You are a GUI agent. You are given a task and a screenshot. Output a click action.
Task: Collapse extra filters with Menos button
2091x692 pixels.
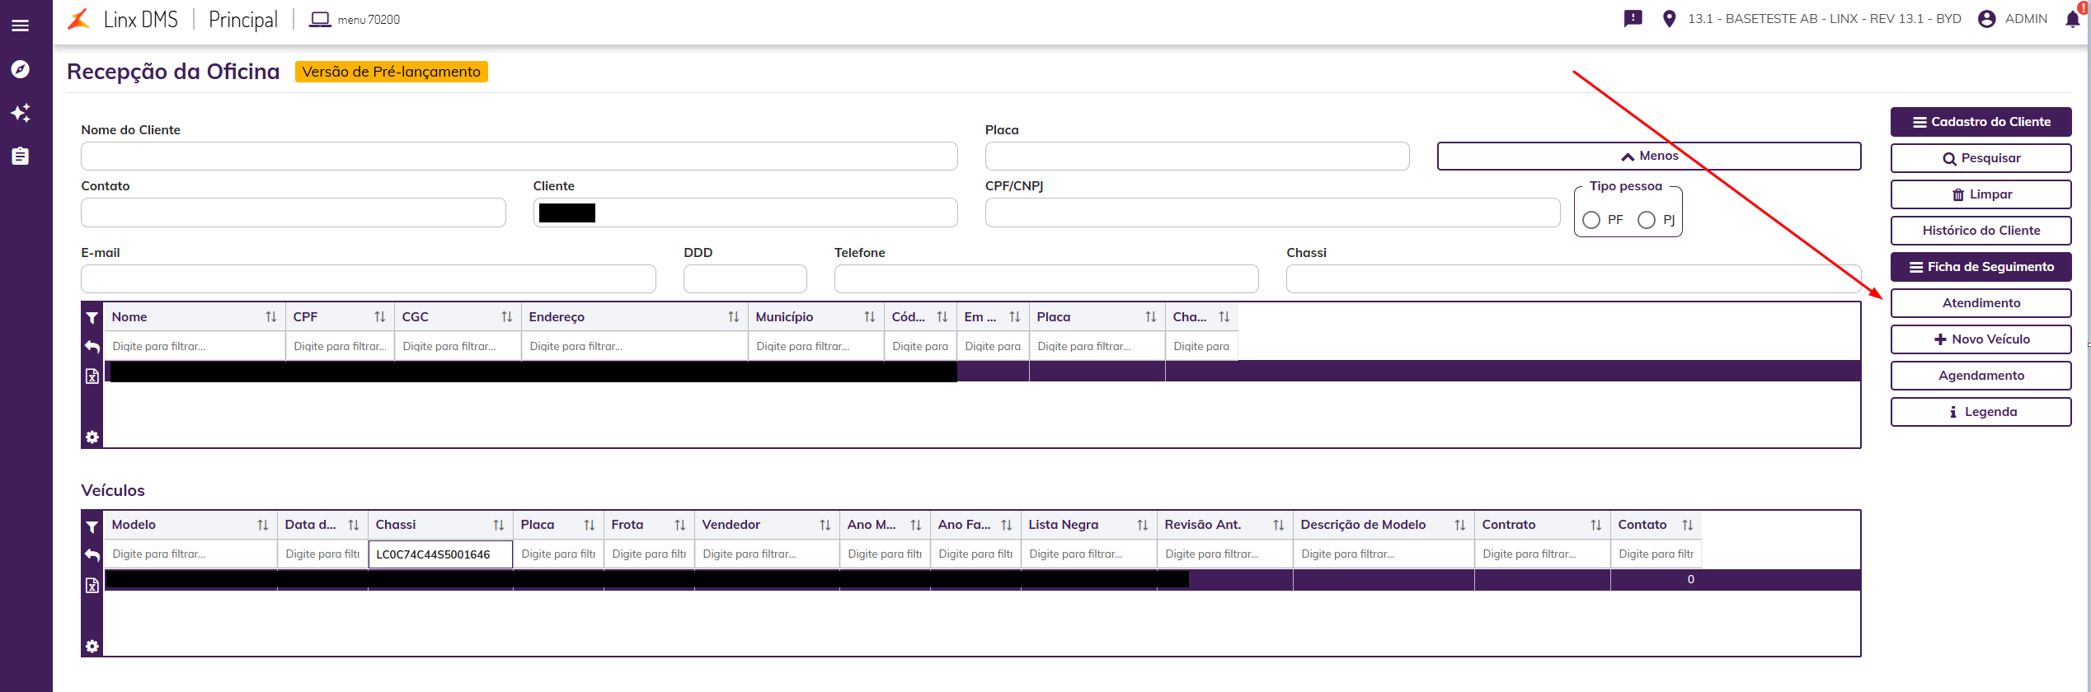click(x=1649, y=156)
